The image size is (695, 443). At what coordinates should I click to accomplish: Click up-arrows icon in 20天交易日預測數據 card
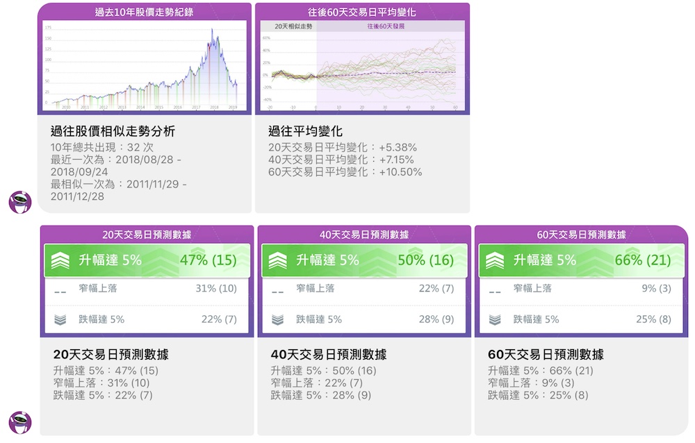tap(60, 260)
